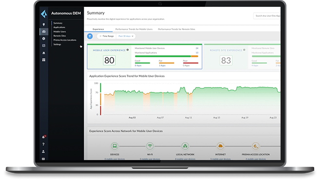Screen dimensions: 320x180
Task: Click the 0 Apps text under Poor
Action: 186,66
